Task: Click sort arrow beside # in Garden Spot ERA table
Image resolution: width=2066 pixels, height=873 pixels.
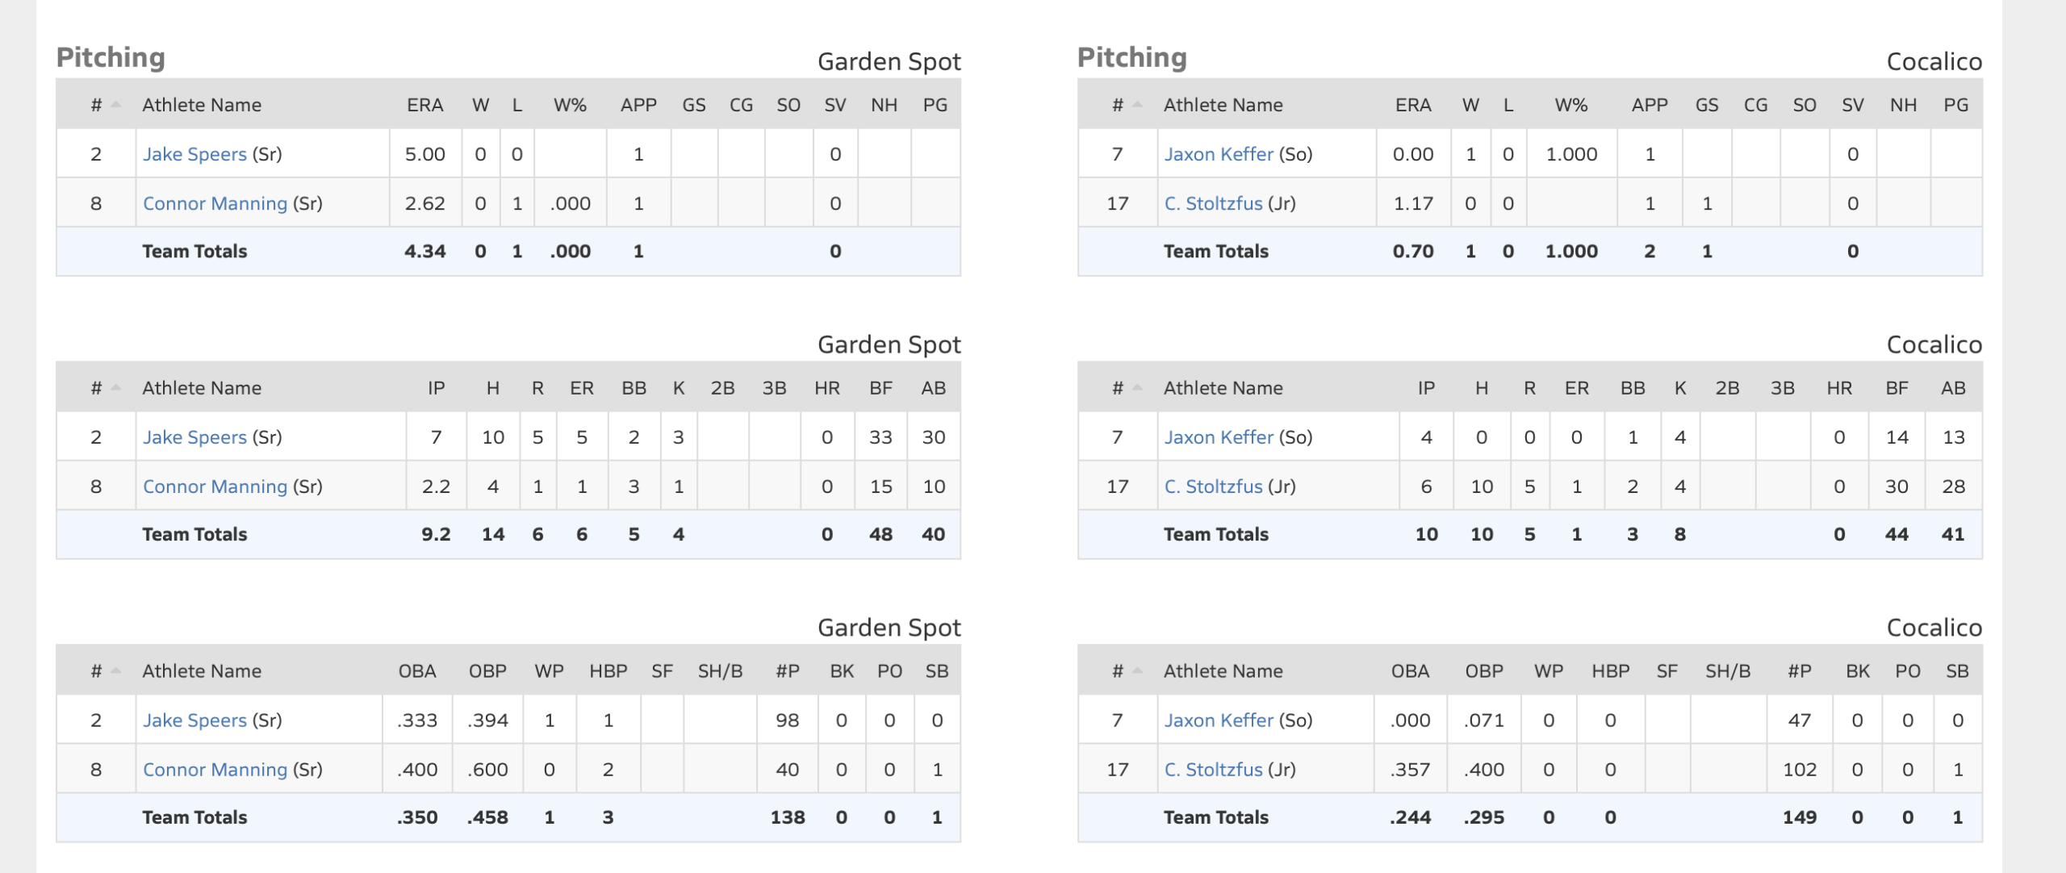Action: [115, 105]
